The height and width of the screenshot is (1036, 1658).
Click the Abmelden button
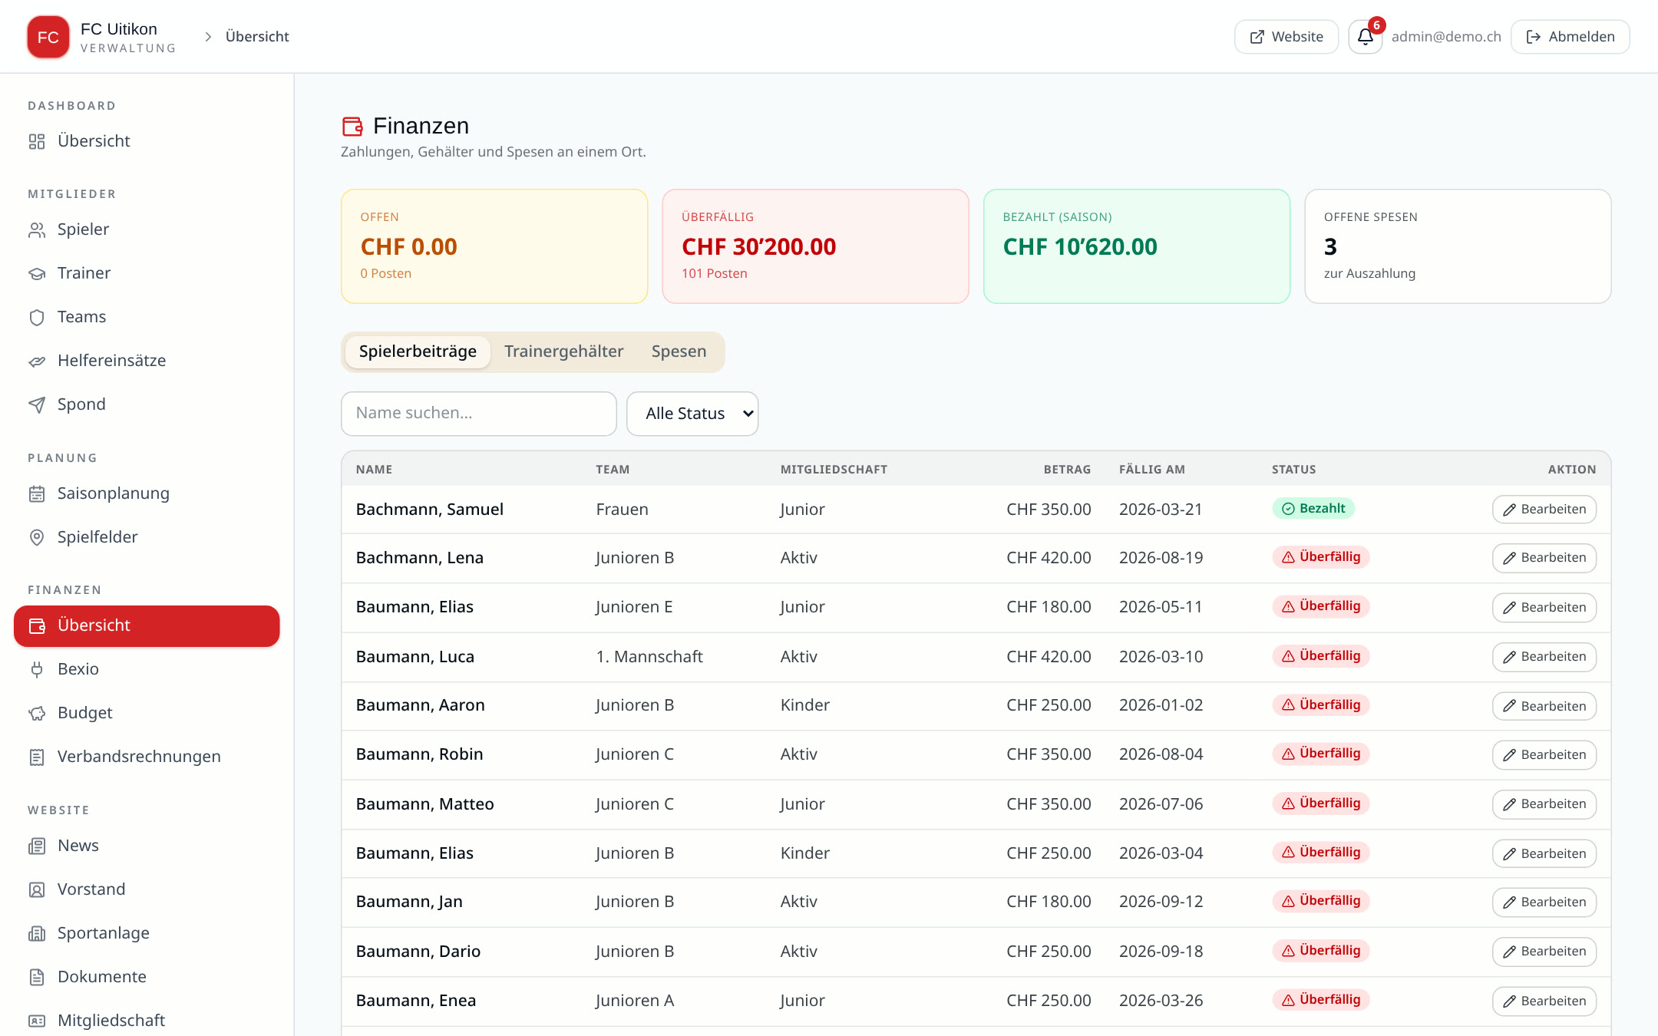pyautogui.click(x=1570, y=37)
